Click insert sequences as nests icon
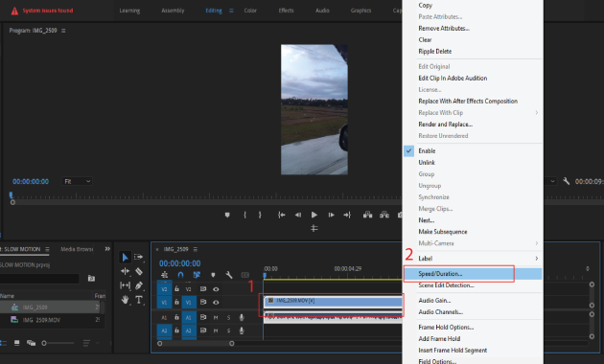The image size is (604, 364). pos(165,275)
